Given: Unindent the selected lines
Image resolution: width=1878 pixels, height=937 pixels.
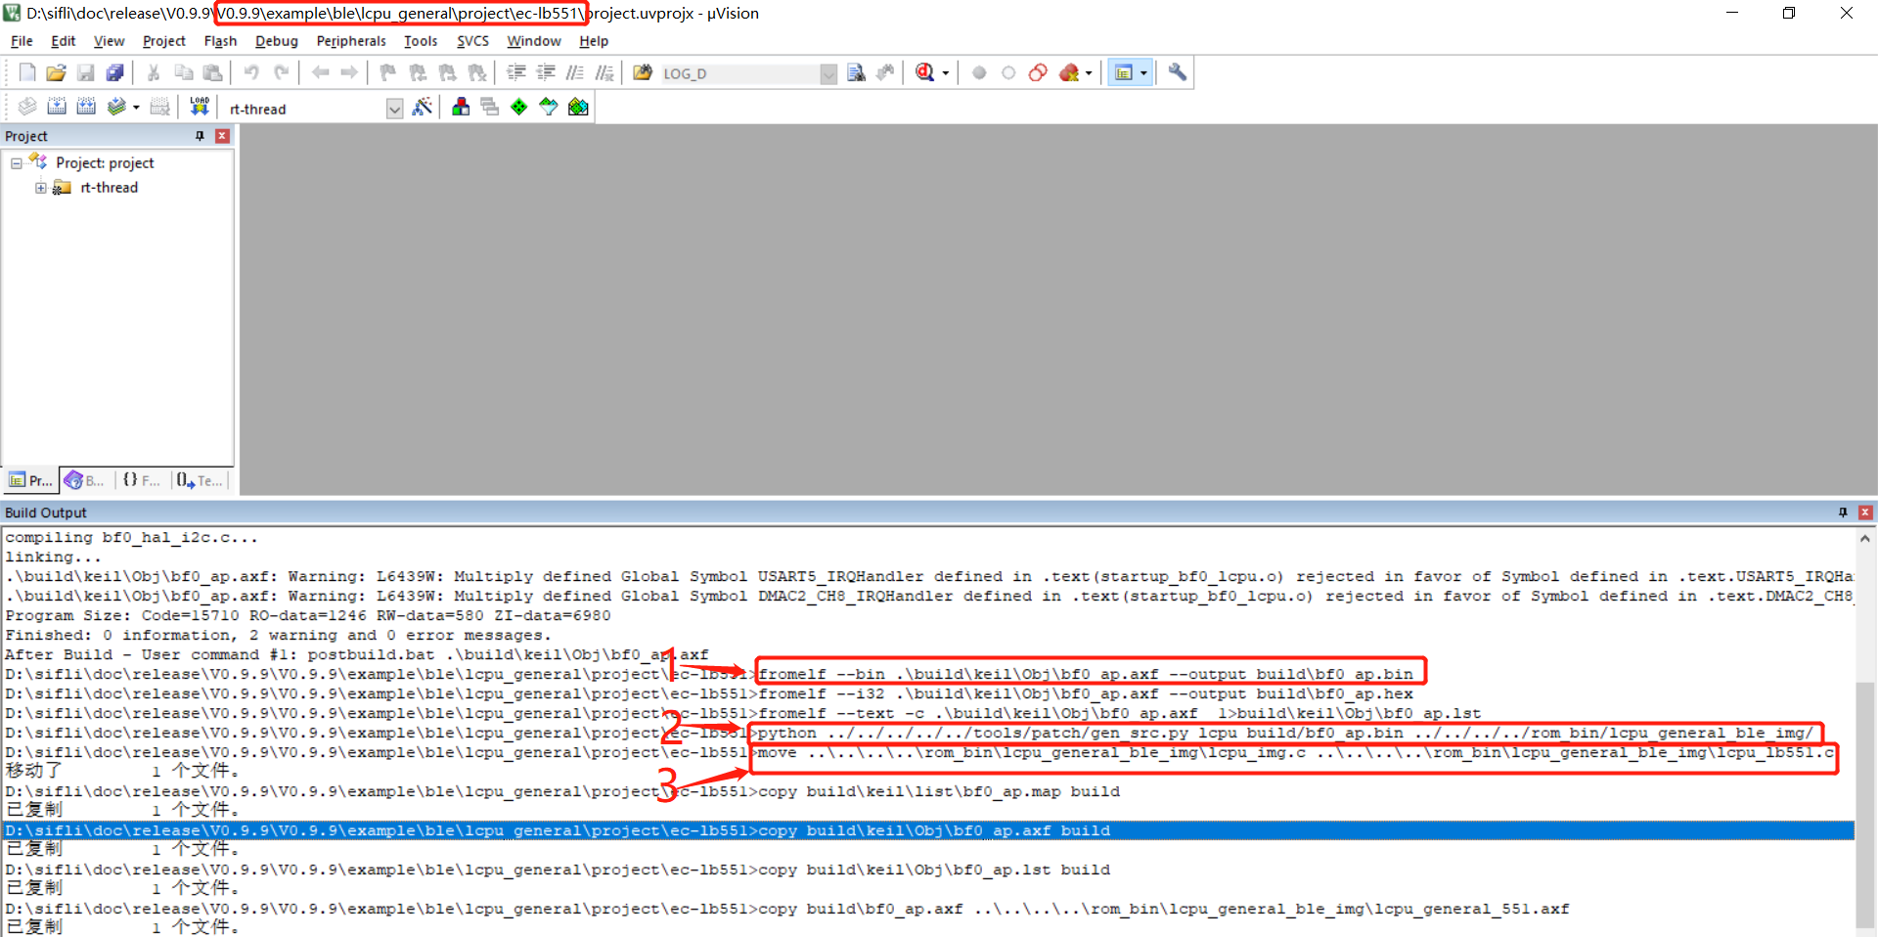Looking at the screenshot, I should click(546, 72).
